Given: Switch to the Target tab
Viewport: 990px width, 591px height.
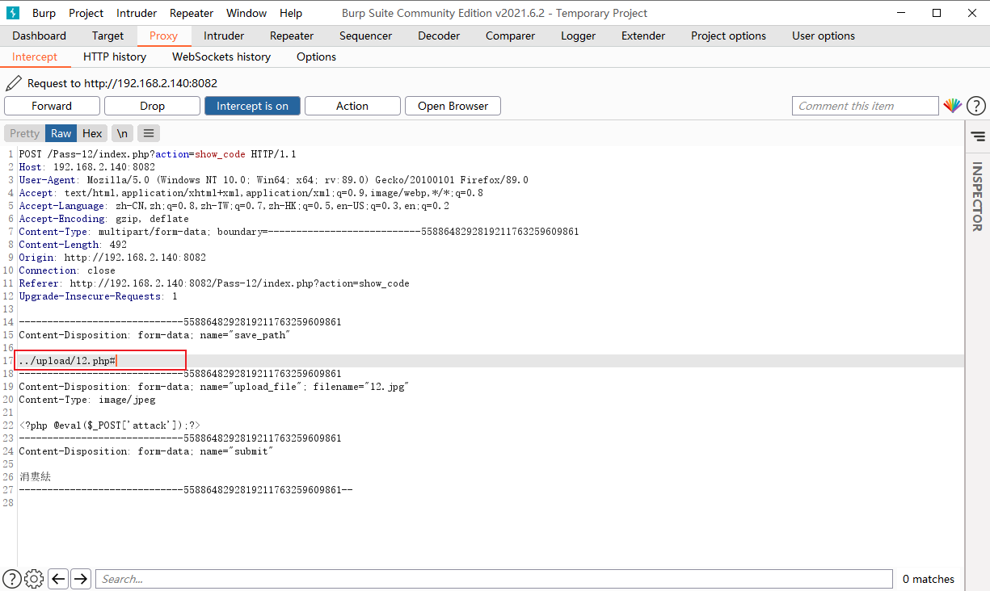Looking at the screenshot, I should (107, 36).
